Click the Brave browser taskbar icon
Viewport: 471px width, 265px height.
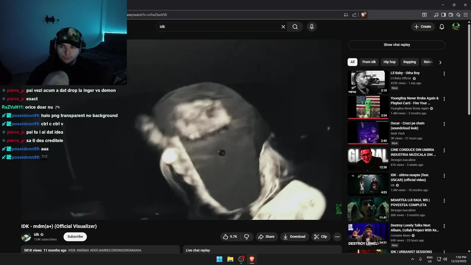point(252,259)
